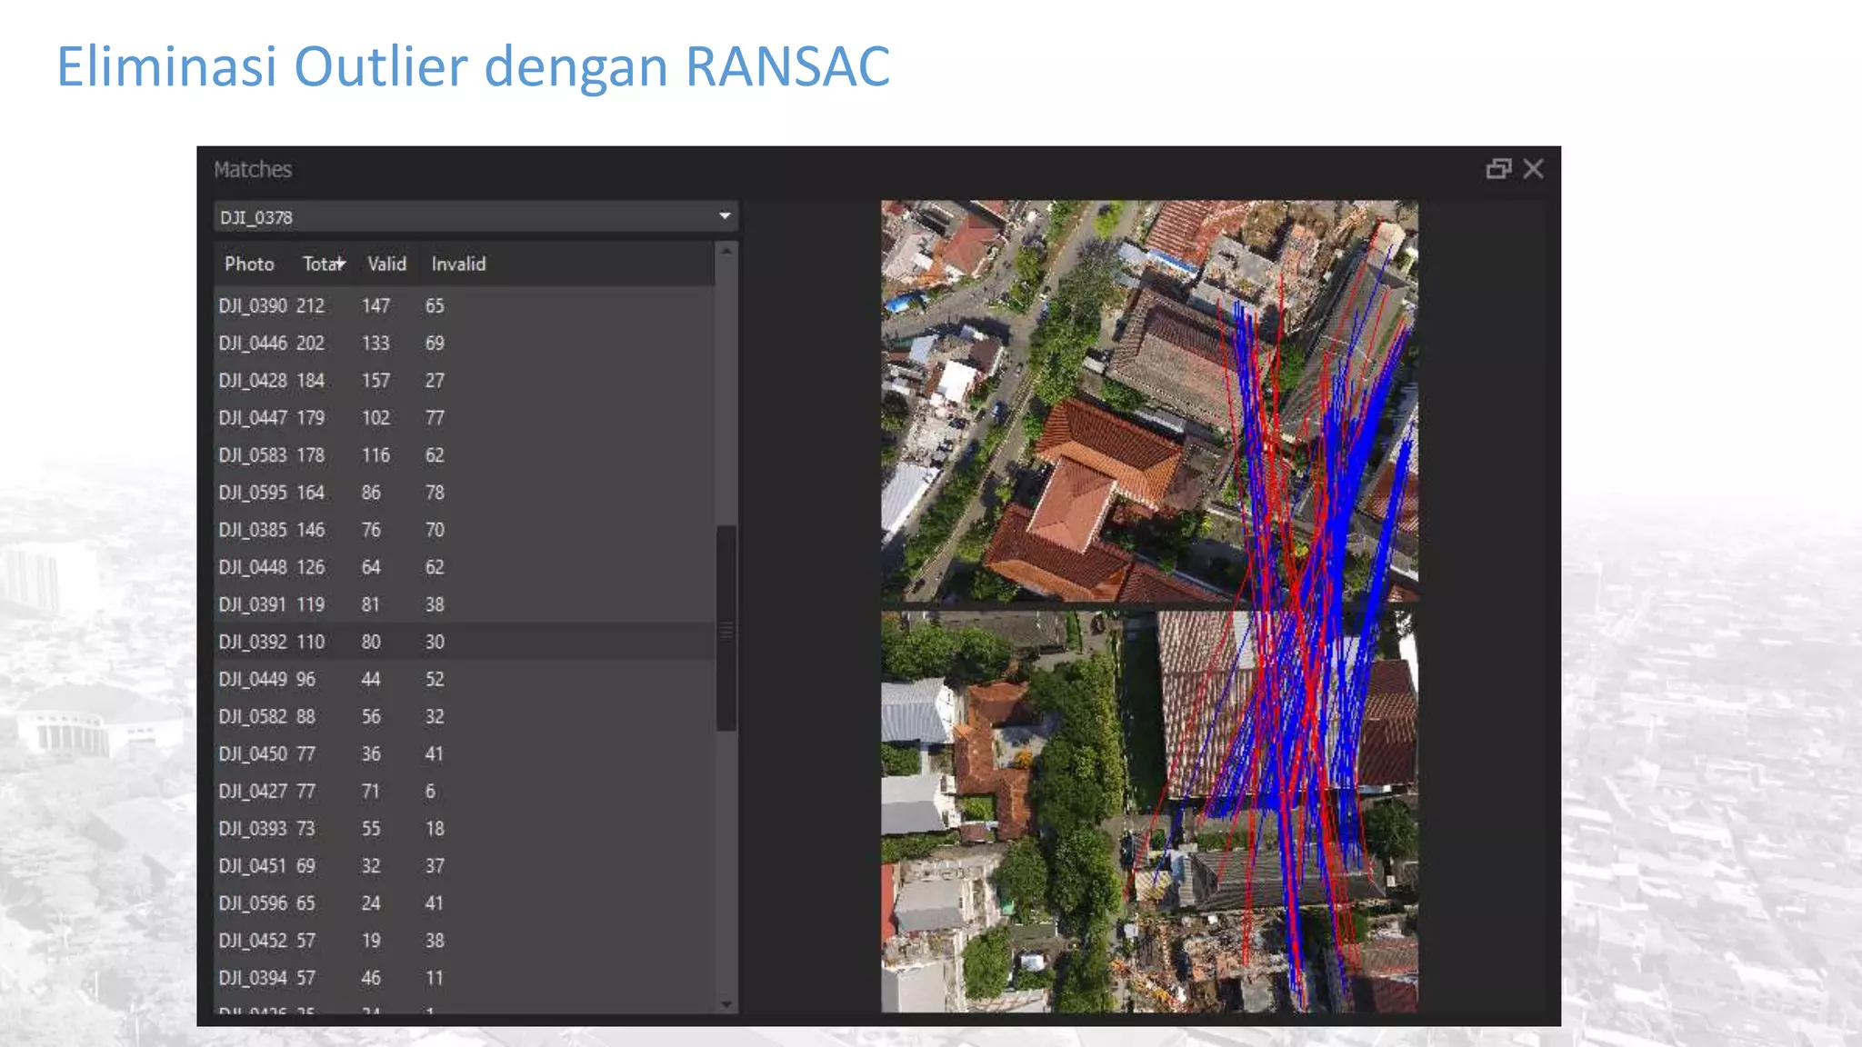Select the DJI_0446 row
Viewport: 1862px width, 1047px height.
point(465,343)
